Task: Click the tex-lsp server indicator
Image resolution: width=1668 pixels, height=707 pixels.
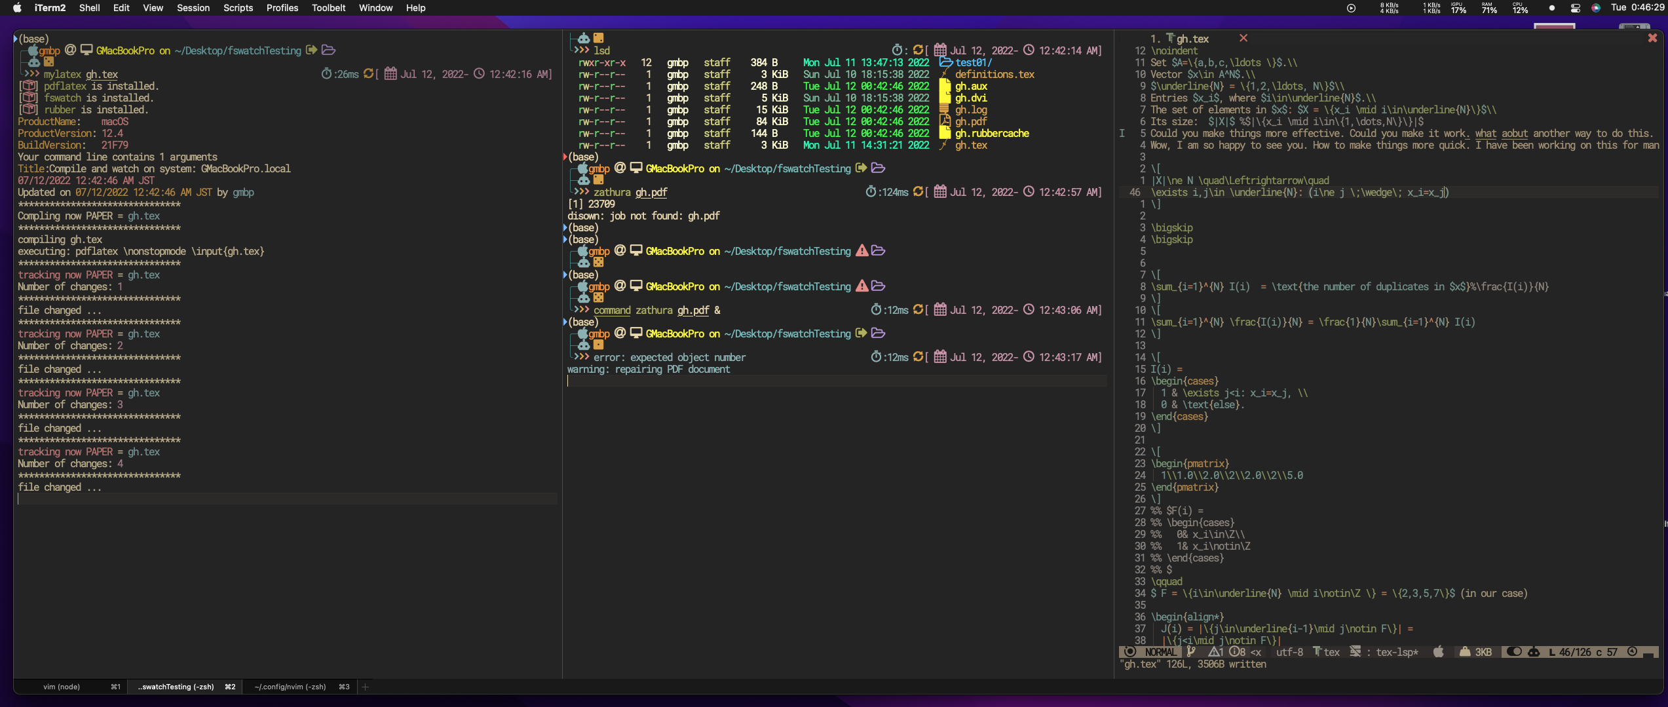Action: (x=1397, y=652)
